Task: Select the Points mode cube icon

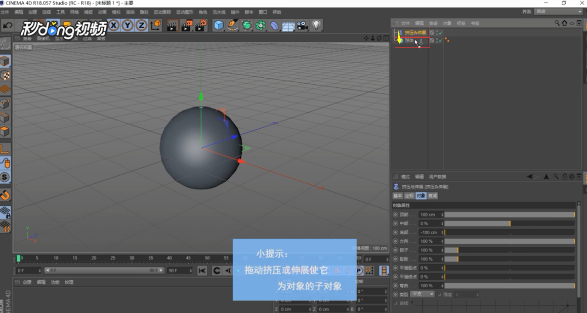Action: point(5,103)
